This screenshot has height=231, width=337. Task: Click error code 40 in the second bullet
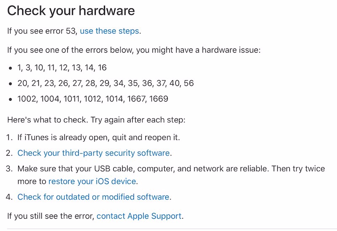(x=174, y=83)
